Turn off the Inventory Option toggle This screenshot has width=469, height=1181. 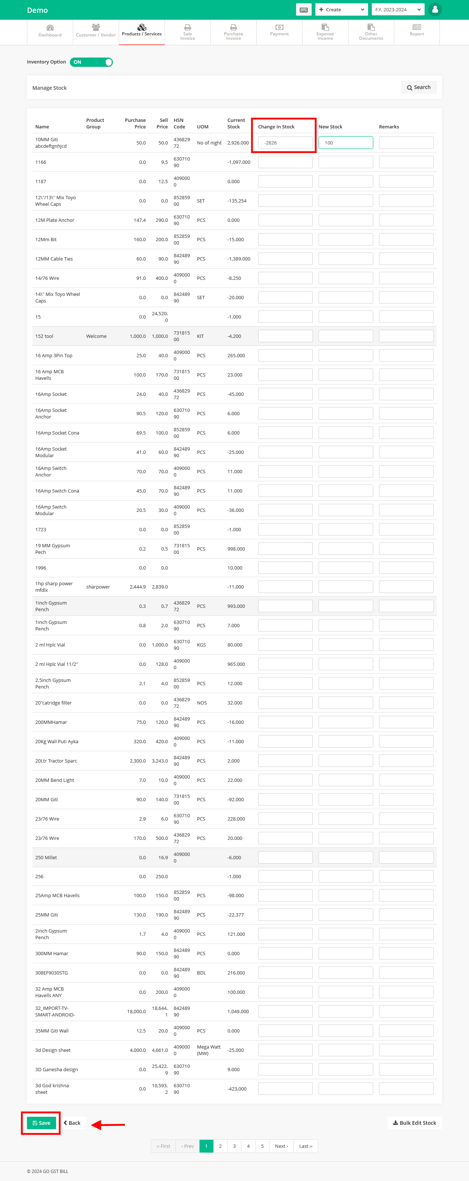point(91,62)
